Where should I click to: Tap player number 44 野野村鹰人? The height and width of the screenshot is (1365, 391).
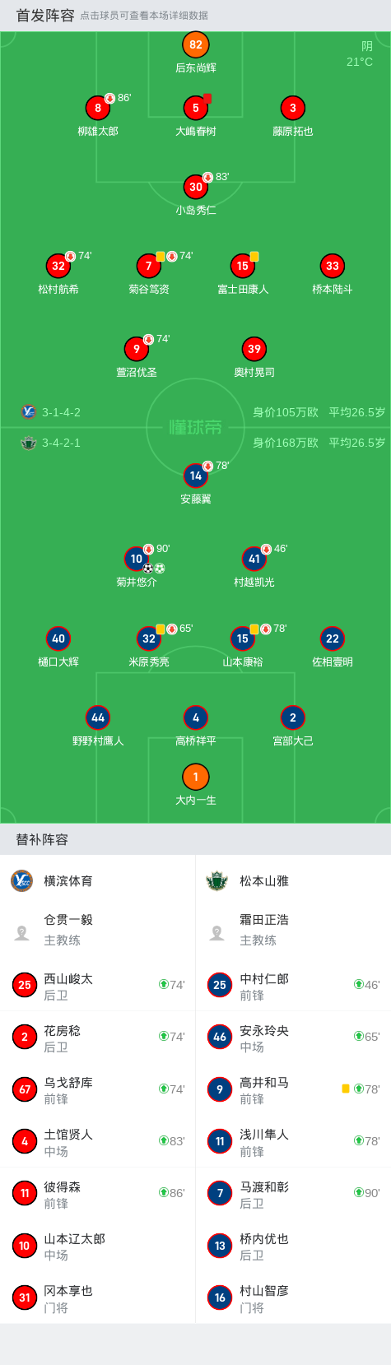point(98,717)
